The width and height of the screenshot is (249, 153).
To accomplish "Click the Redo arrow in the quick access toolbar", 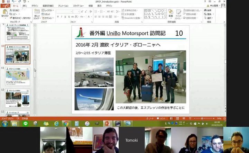I will (19, 2).
